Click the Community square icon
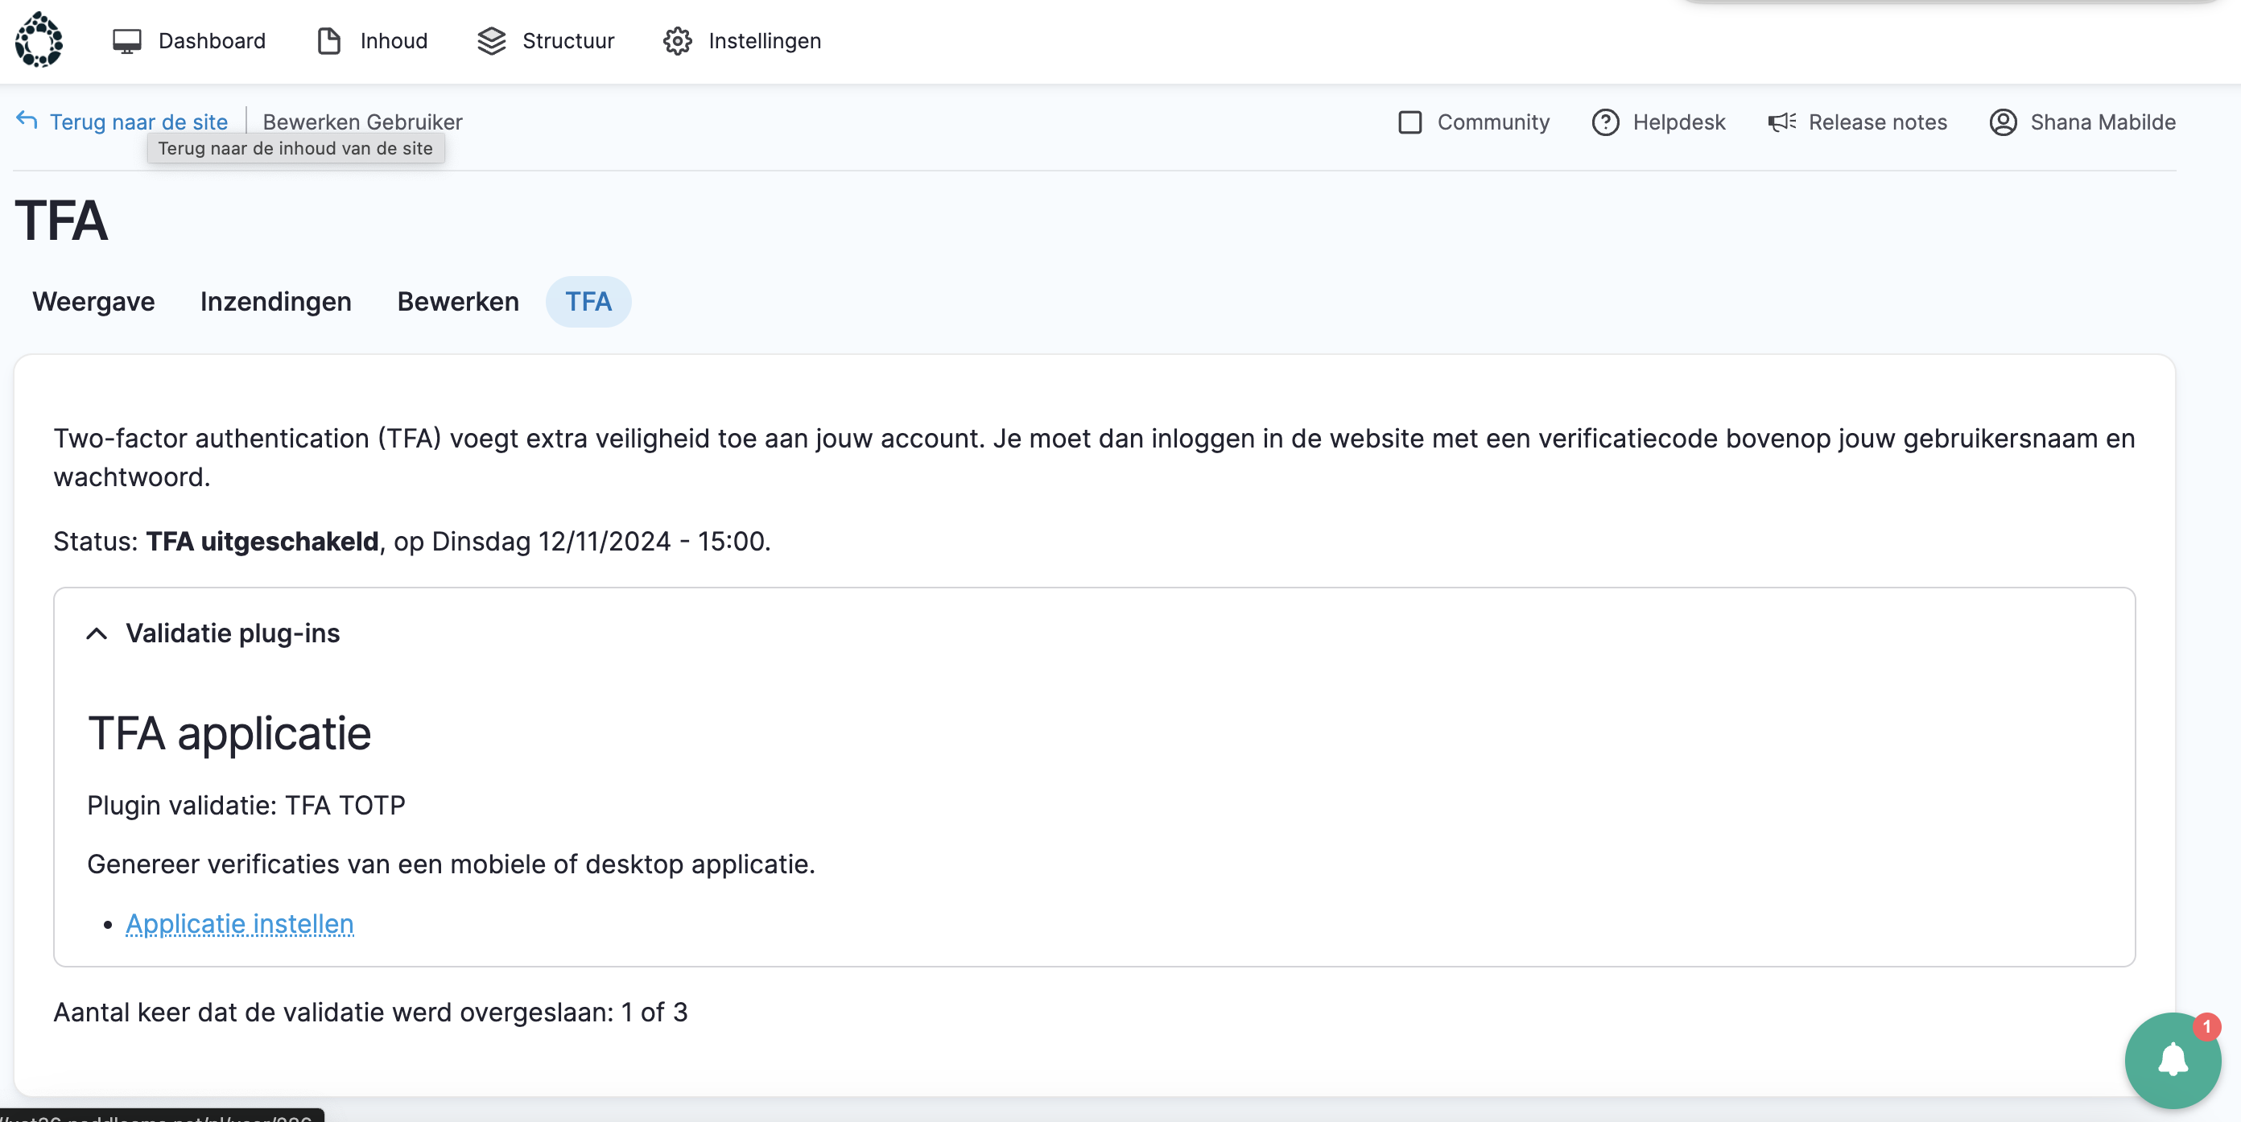2241x1122 pixels. [1410, 122]
